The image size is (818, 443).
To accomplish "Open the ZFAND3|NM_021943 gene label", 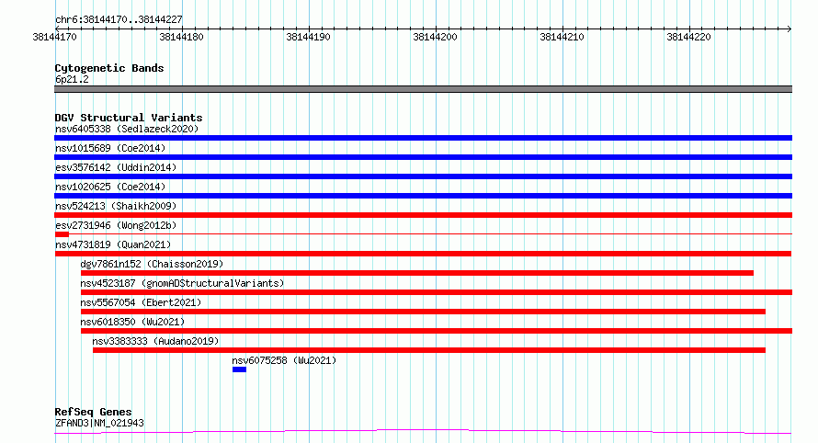I will (x=99, y=423).
